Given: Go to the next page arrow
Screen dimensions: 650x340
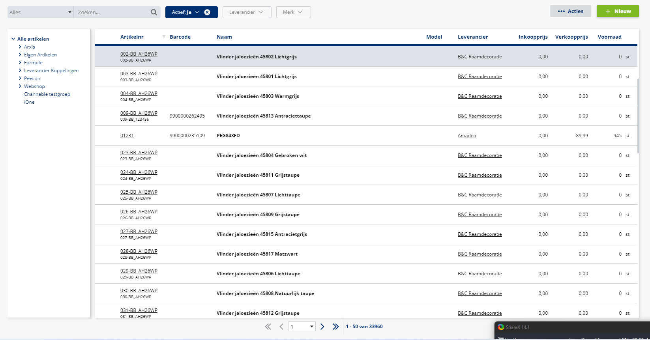Looking at the screenshot, I should coord(322,327).
